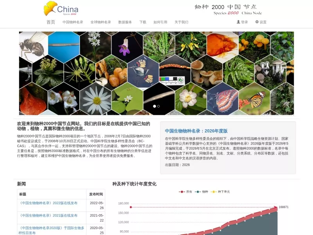The image size is (313, 235).
Task: Open the 中国物种名录 menu
Action: pos(73,22)
